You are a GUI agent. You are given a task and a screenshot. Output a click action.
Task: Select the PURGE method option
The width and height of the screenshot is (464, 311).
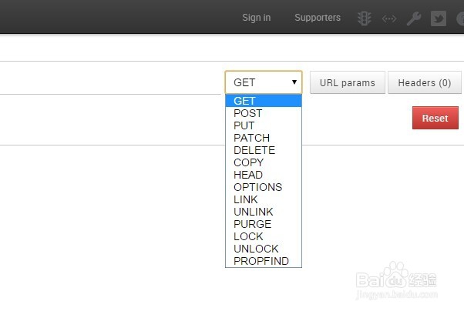point(253,224)
